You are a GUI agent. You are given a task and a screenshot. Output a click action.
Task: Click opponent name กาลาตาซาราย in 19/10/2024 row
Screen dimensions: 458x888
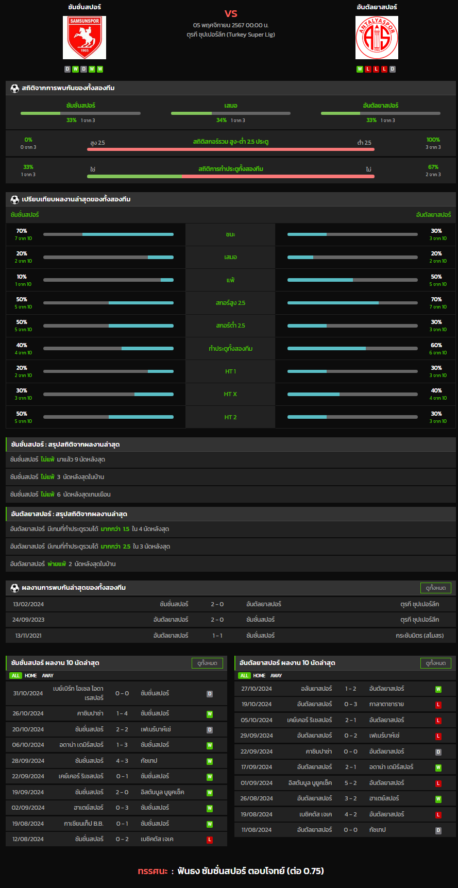click(x=387, y=705)
